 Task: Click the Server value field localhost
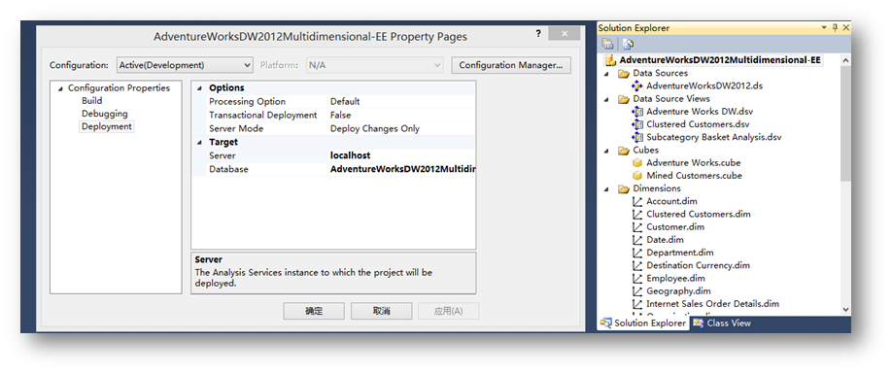tap(401, 155)
